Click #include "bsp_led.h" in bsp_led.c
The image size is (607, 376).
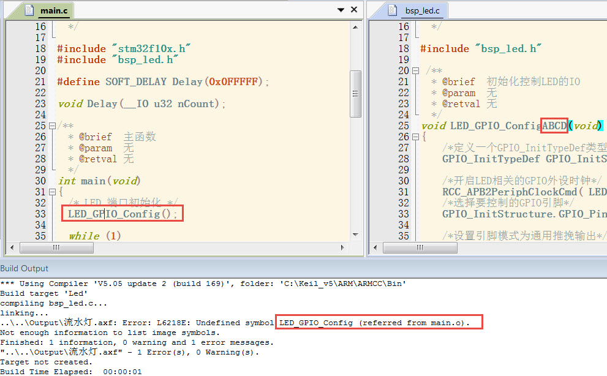pyautogui.click(x=481, y=49)
